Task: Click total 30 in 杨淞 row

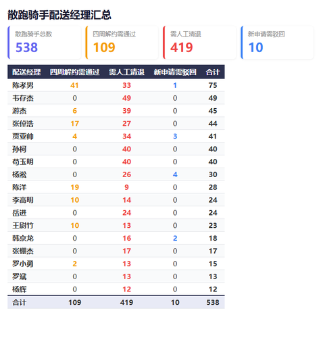Action: tap(213, 174)
